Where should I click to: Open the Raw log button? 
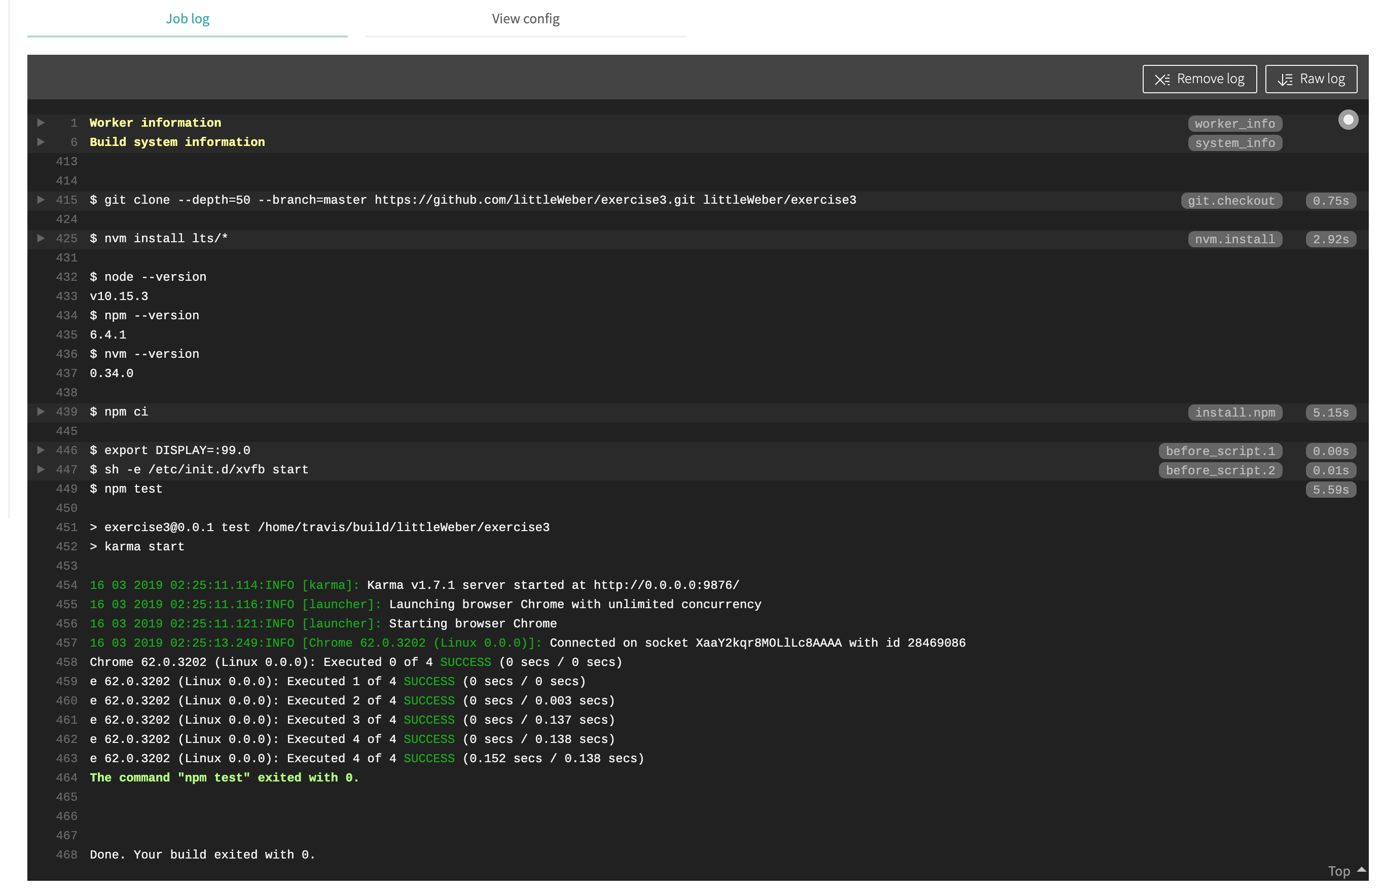tap(1311, 79)
